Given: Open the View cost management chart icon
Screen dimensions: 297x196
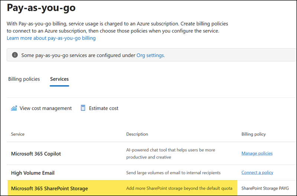Looking at the screenshot, I should tap(14, 108).
